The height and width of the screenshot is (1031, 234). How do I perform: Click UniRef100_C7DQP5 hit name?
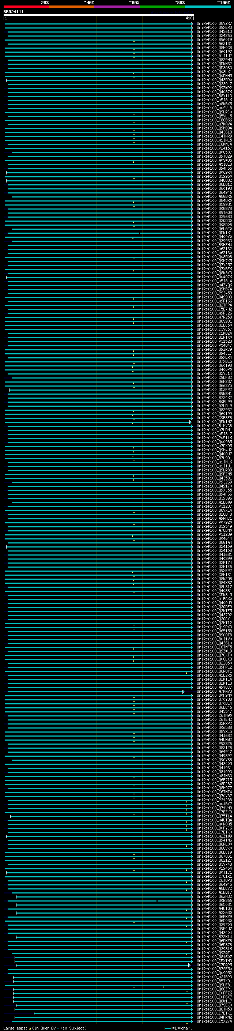[x=214, y=964]
